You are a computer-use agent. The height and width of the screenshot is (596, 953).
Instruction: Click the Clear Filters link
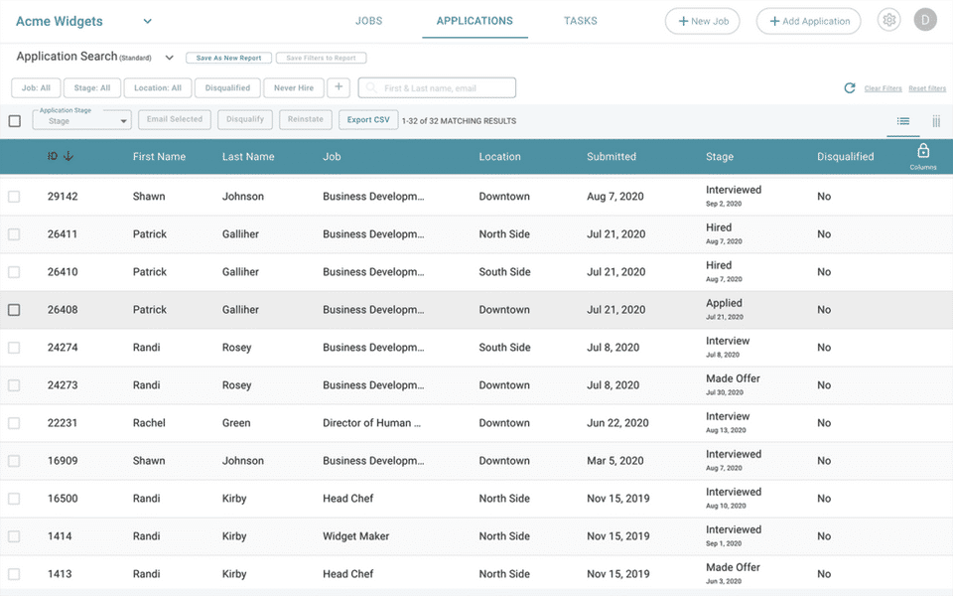[x=883, y=88]
